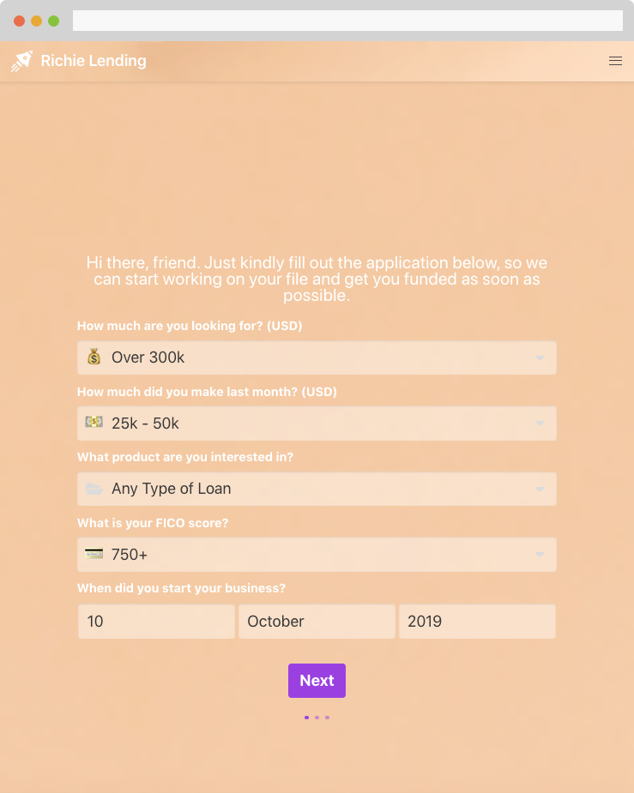Click the Next button
Viewport: 634px width, 793px height.
pyautogui.click(x=317, y=681)
